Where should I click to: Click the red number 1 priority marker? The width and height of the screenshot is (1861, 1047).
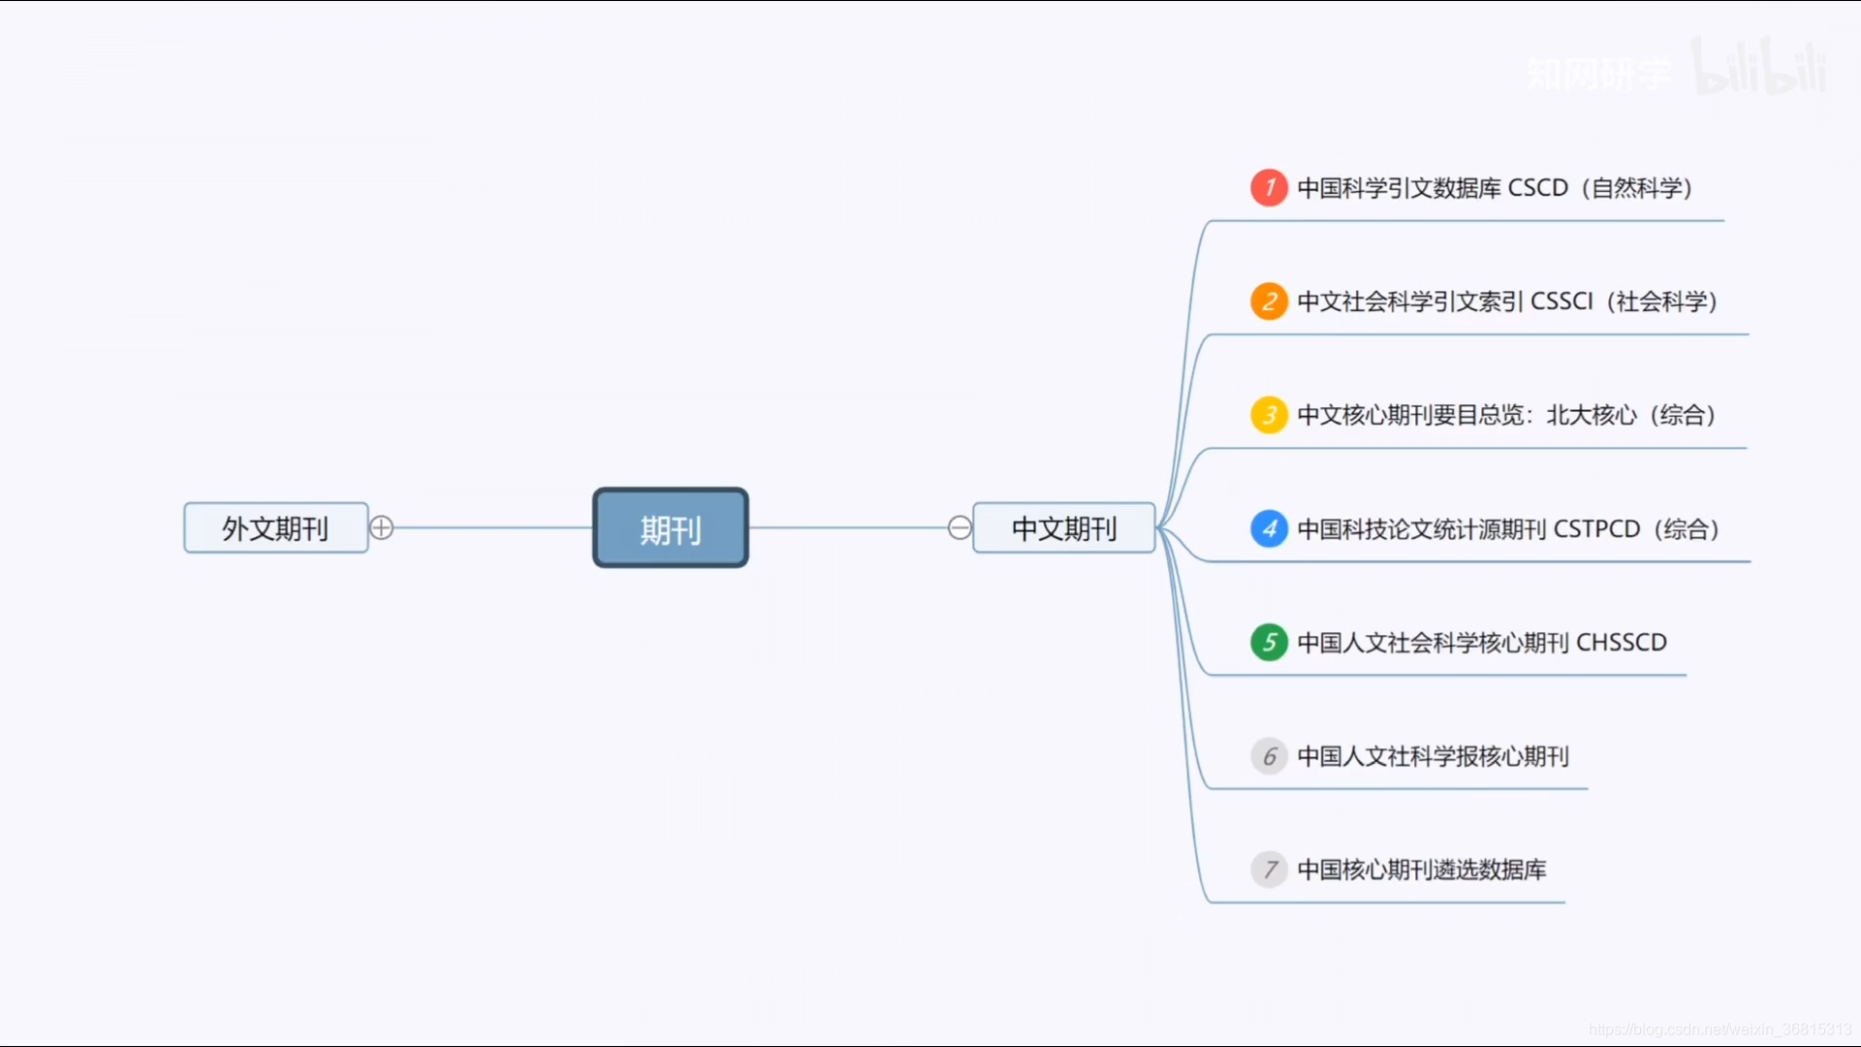[x=1269, y=188]
